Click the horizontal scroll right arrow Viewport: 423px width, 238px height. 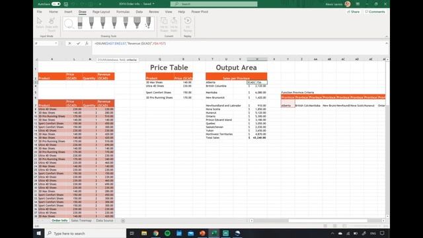pyautogui.click(x=383, y=221)
